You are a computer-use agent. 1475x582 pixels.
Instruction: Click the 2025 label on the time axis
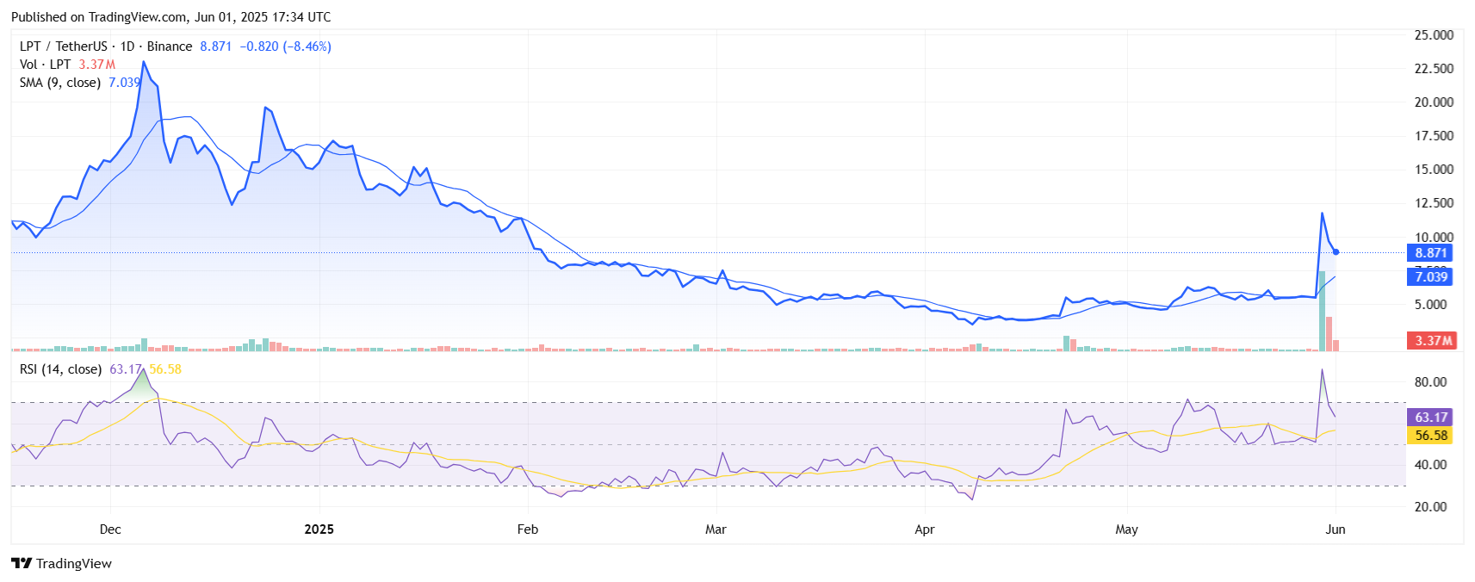[319, 529]
